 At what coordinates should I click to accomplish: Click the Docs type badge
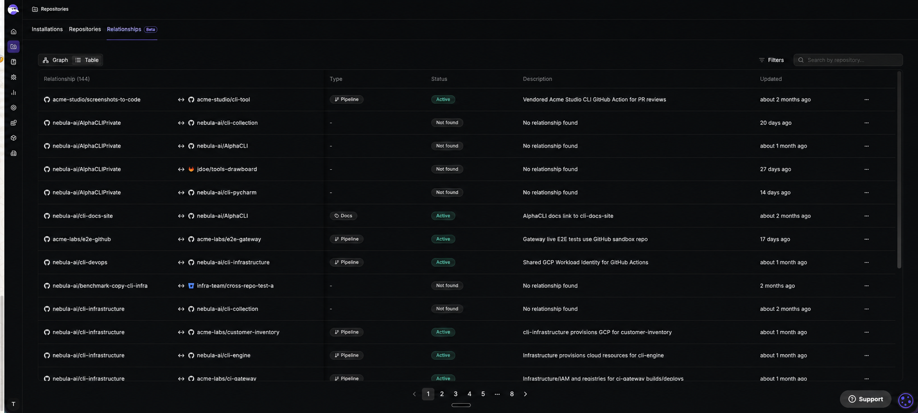[x=343, y=216]
